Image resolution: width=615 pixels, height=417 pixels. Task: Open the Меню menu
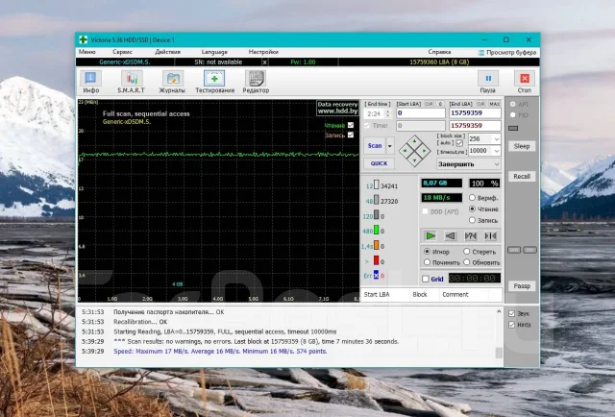coord(86,52)
